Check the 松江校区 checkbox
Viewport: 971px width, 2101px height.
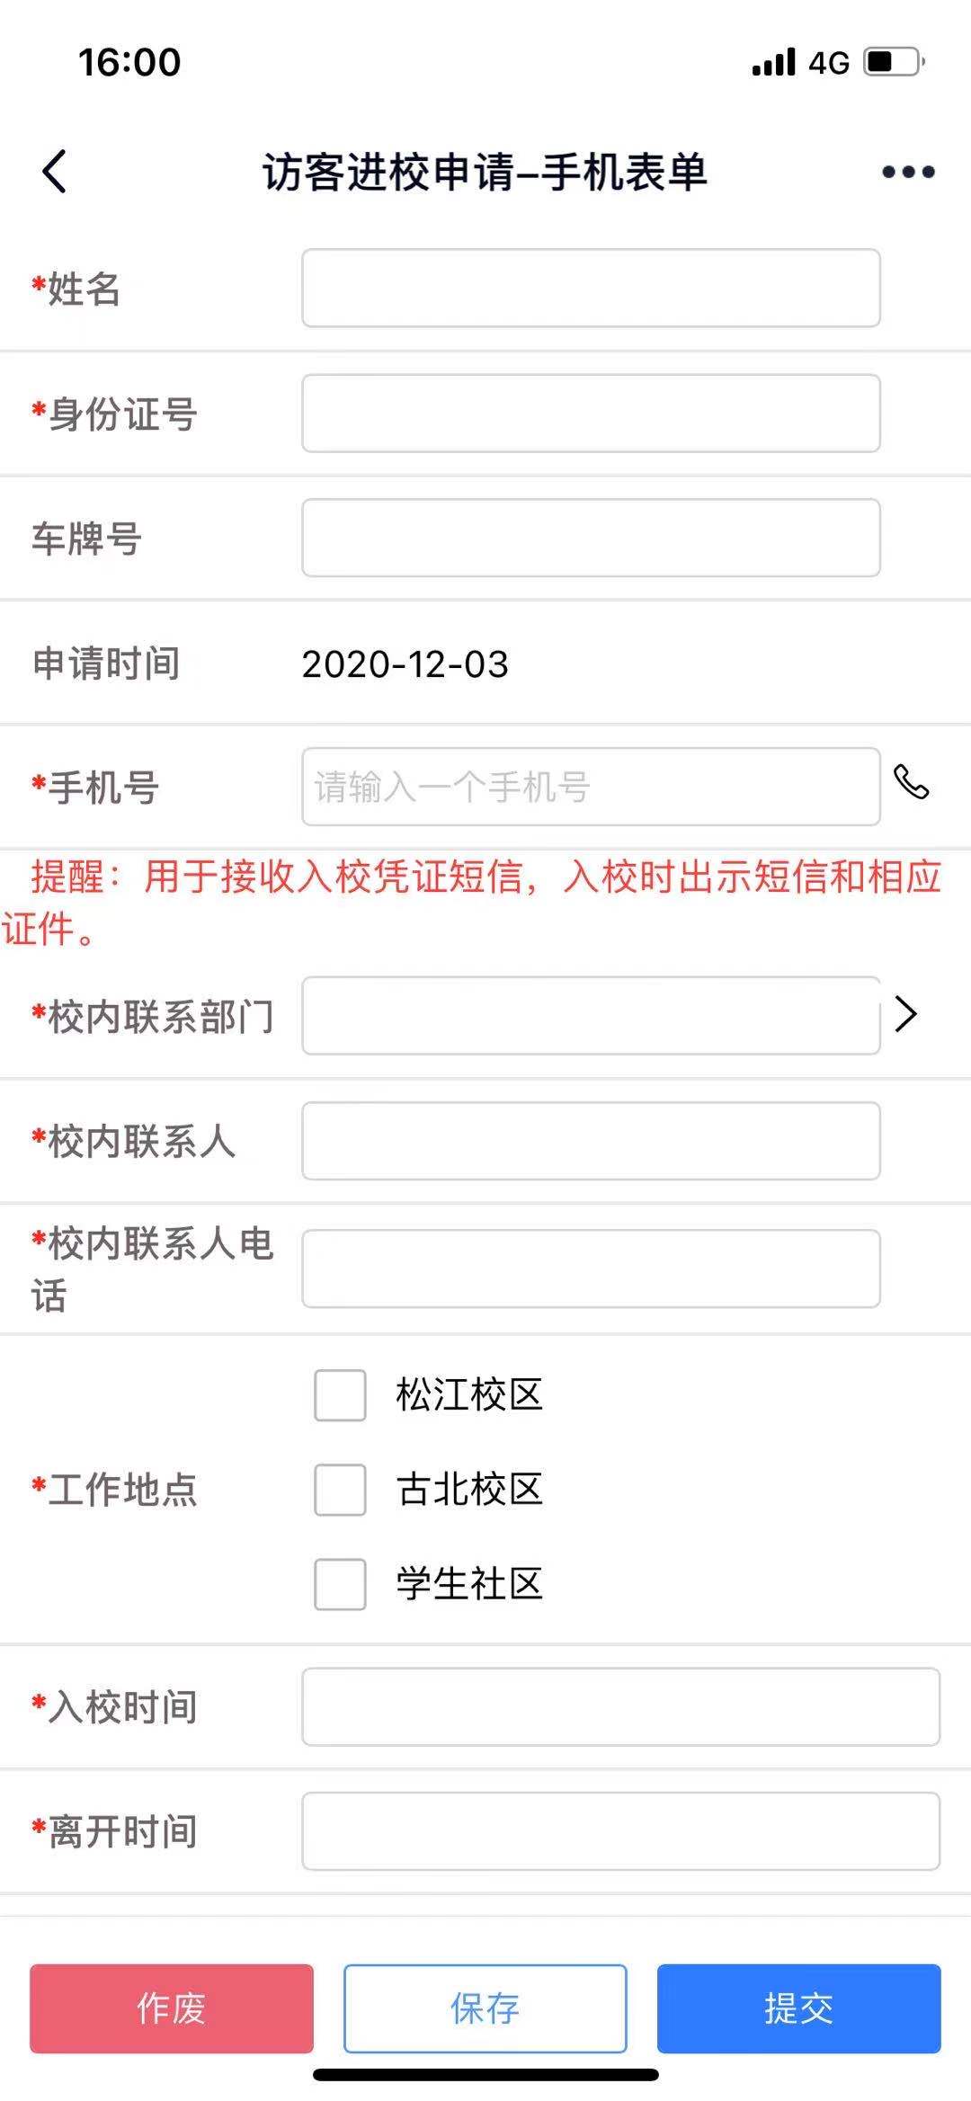[x=340, y=1395]
